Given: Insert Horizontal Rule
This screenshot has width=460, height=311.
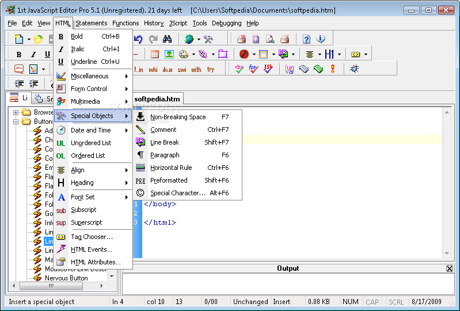Looking at the screenshot, I should coord(188,168).
